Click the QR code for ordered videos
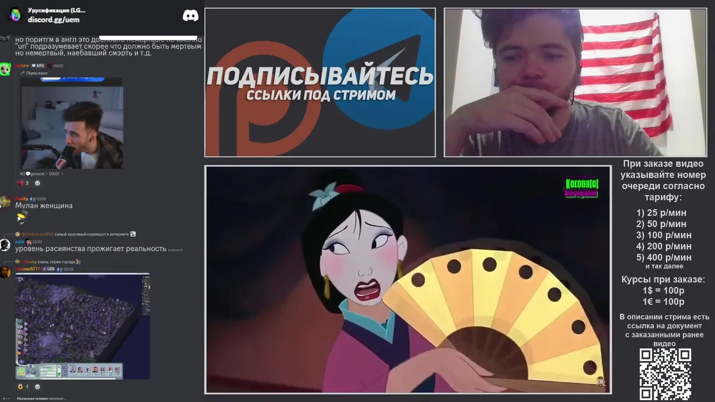Image resolution: width=715 pixels, height=402 pixels. pos(665,375)
